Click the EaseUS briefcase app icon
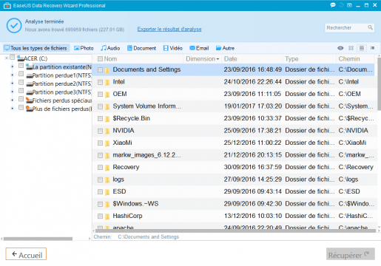The height and width of the screenshot is (266, 381). pos(7,5)
